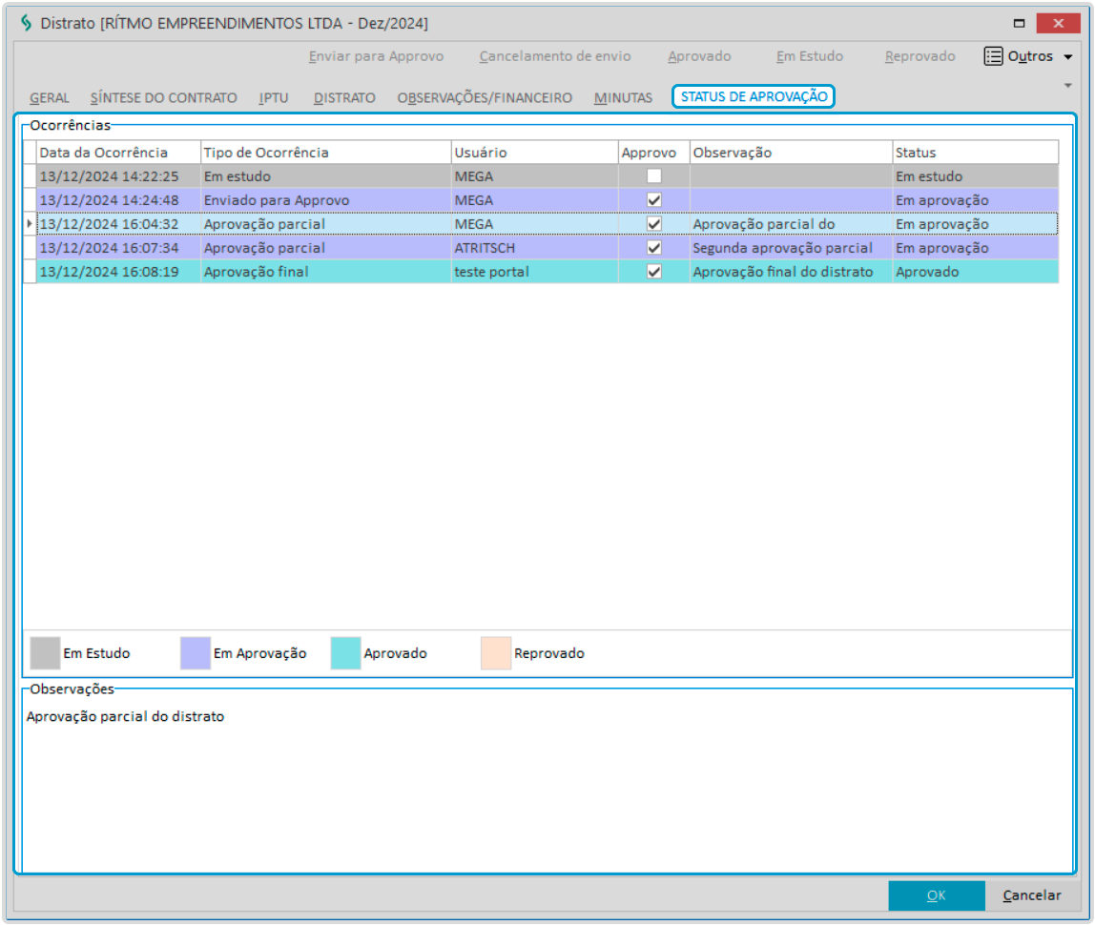Toggle Approvo checkbox in the Em estudo row
1095x925 pixels.
(653, 175)
